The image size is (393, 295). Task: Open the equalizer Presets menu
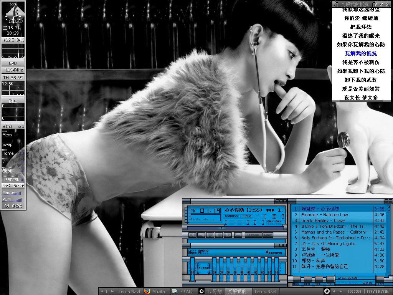tap(274, 252)
